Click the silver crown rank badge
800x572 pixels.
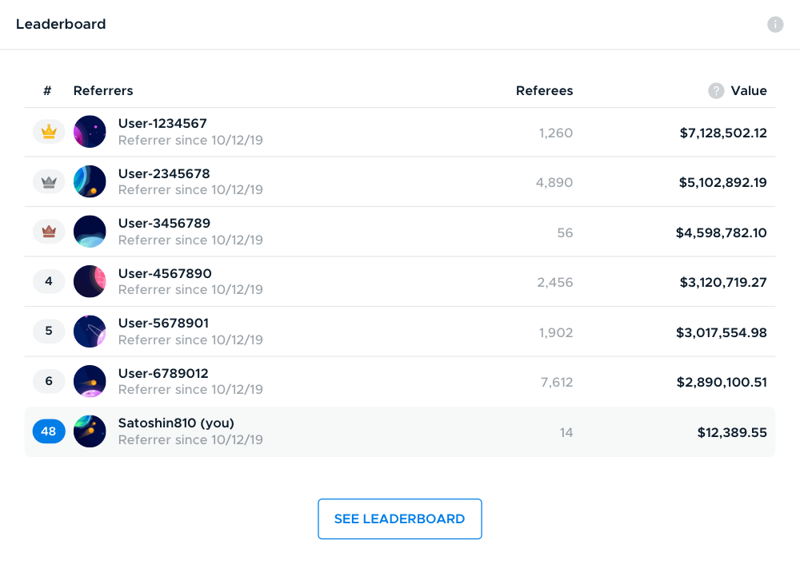click(49, 182)
